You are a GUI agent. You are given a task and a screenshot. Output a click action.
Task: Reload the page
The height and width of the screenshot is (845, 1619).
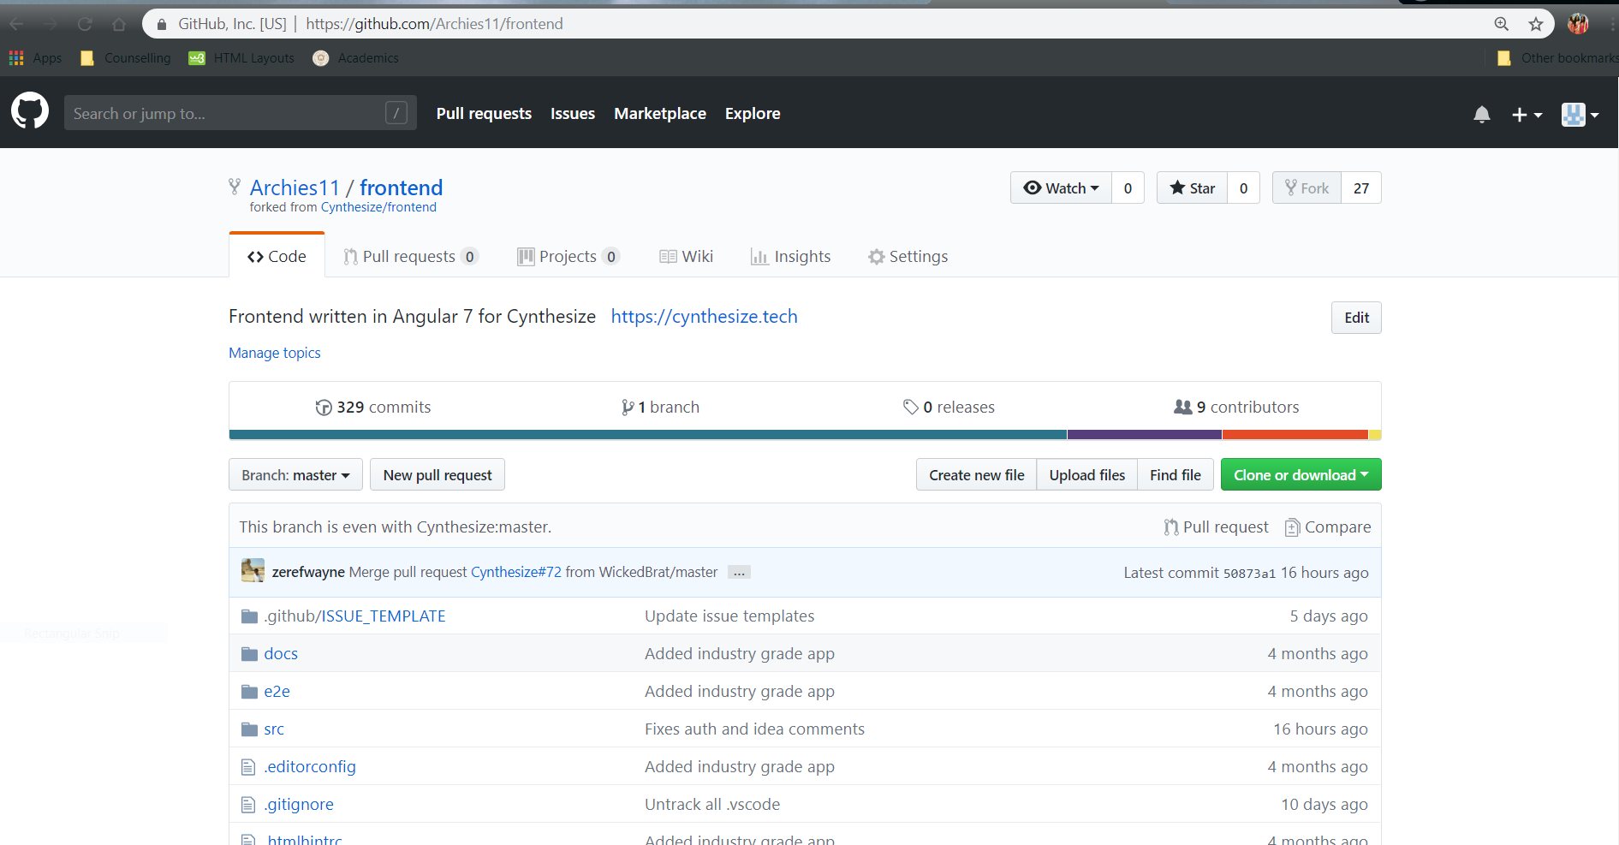(85, 24)
